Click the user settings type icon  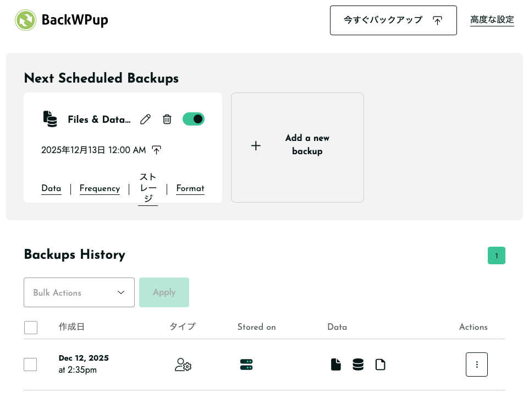(x=183, y=365)
